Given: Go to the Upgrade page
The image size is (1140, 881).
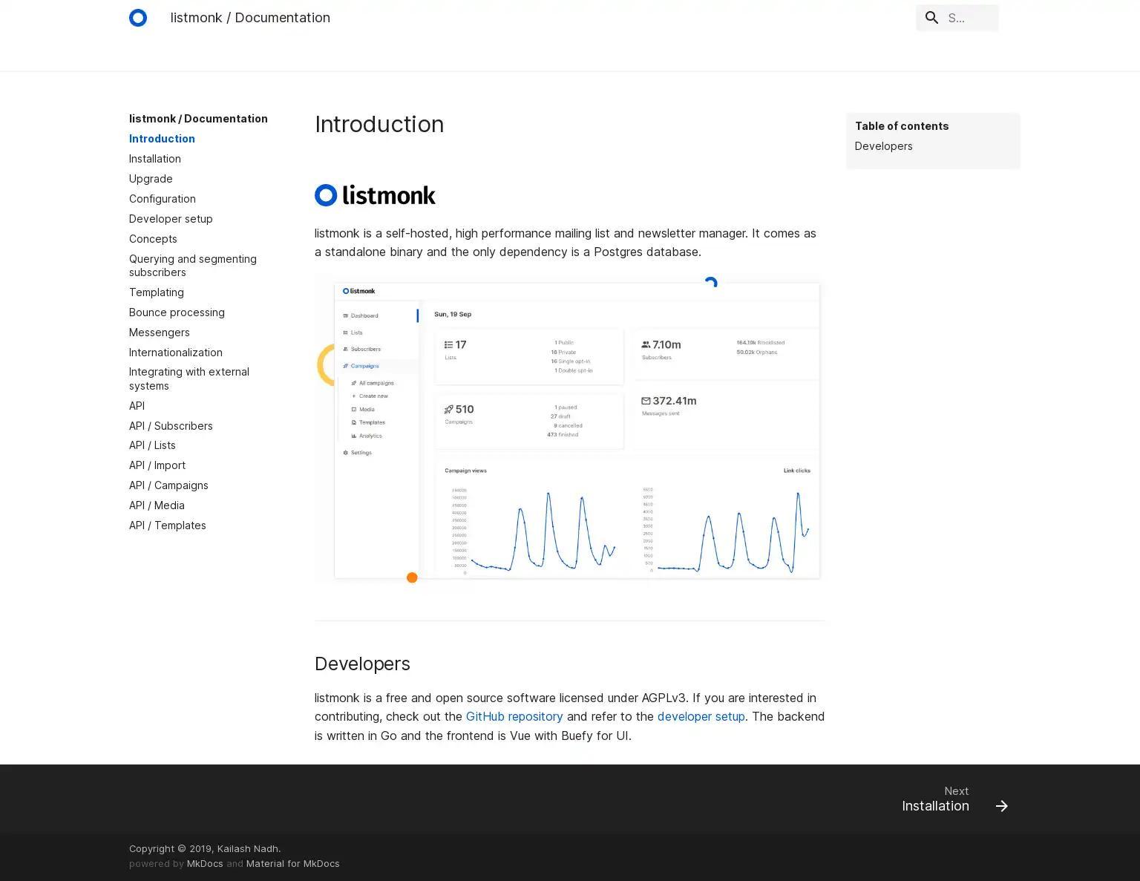Looking at the screenshot, I should pos(151,179).
